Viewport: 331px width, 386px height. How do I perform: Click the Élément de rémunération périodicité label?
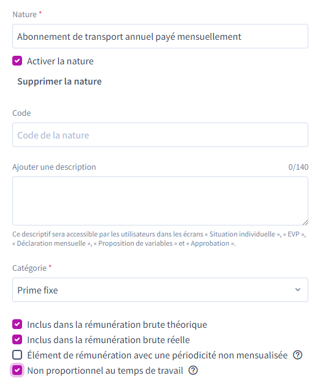click(158, 355)
